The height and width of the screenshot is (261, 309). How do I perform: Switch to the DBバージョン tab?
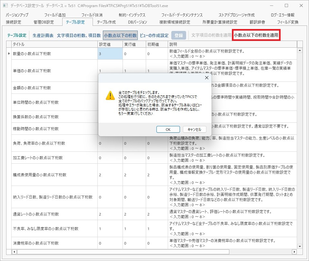[x=137, y=22]
